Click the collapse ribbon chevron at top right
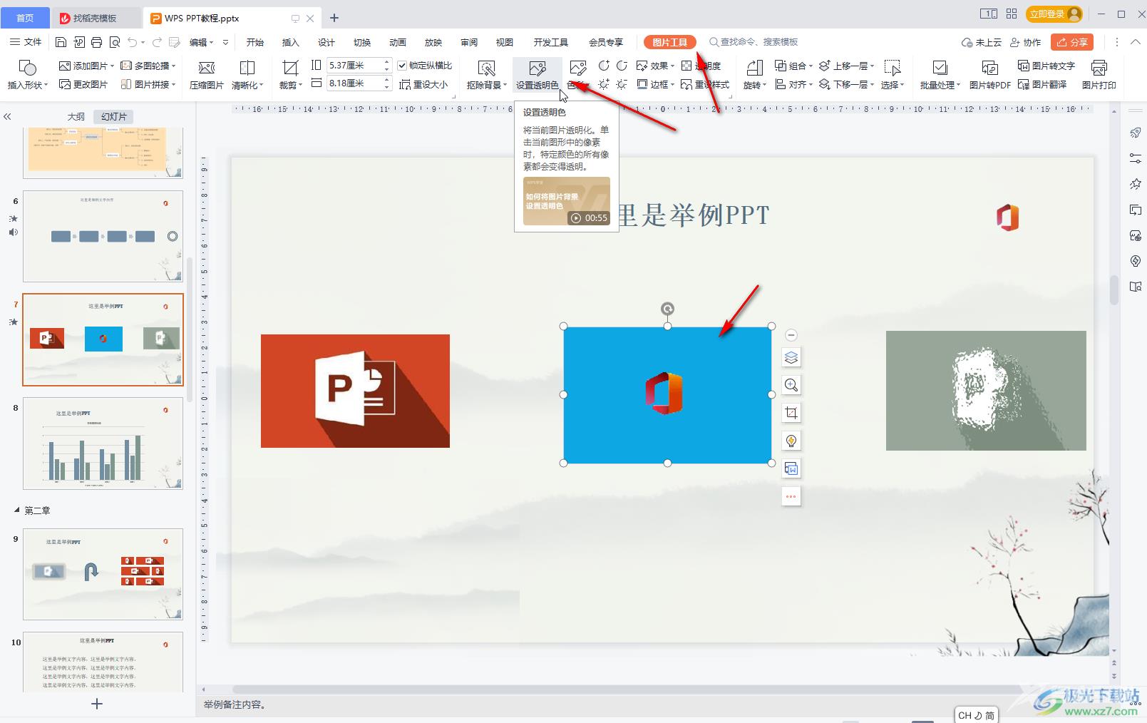1147x723 pixels. tap(1135, 42)
